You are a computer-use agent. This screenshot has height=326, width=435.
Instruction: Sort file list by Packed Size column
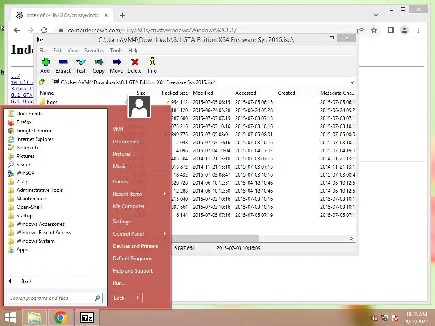169,93
